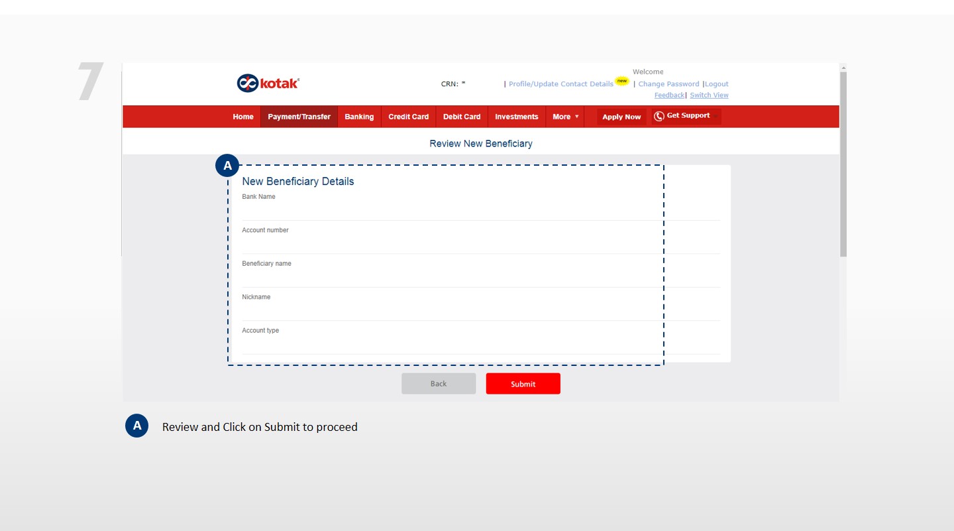Go to the Credit Card menu
Image resolution: width=954 pixels, height=531 pixels.
tap(408, 117)
